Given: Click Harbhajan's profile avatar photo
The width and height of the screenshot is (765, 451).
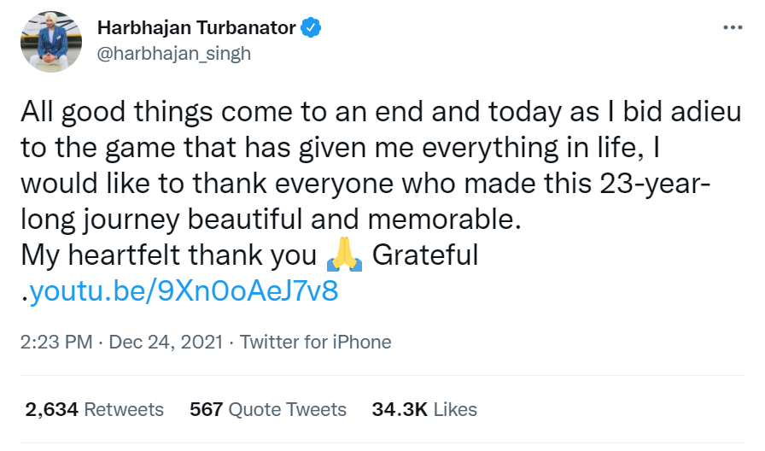Looking at the screenshot, I should (x=47, y=40).
